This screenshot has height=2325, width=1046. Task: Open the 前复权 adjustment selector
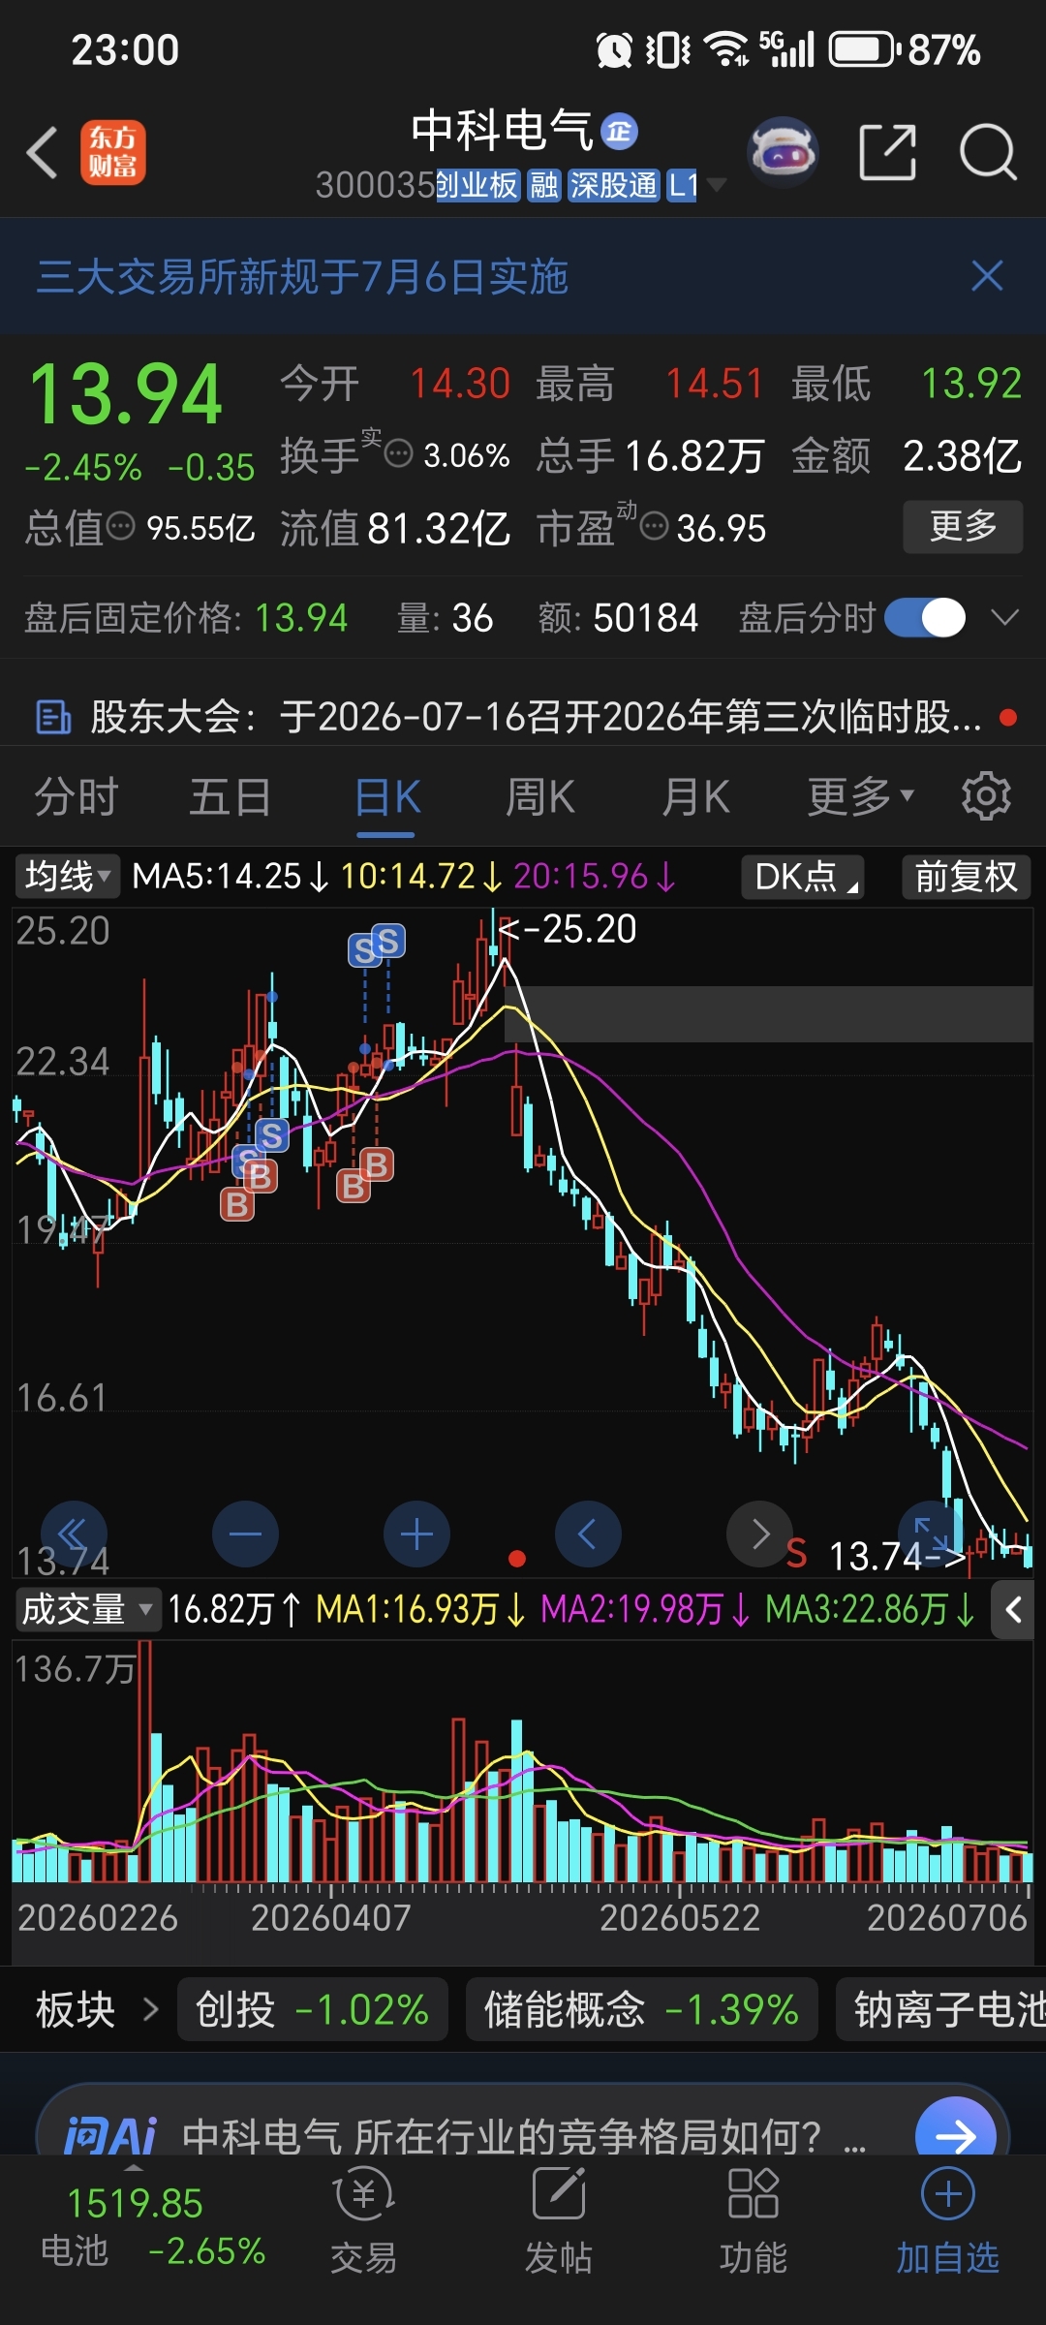tap(966, 877)
